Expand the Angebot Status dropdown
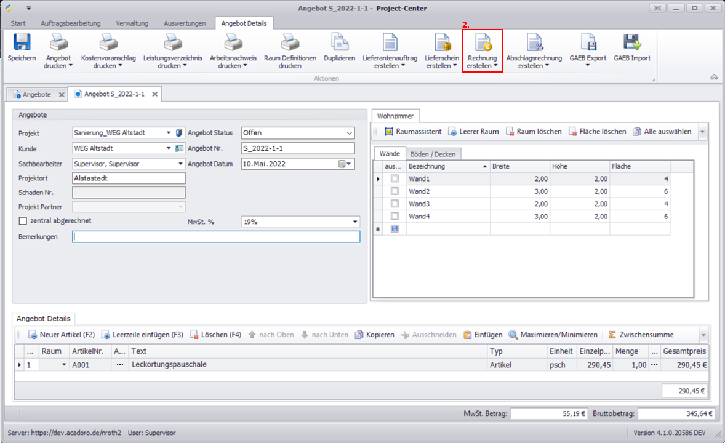Screen dimensions: 725x443 [x=350, y=133]
